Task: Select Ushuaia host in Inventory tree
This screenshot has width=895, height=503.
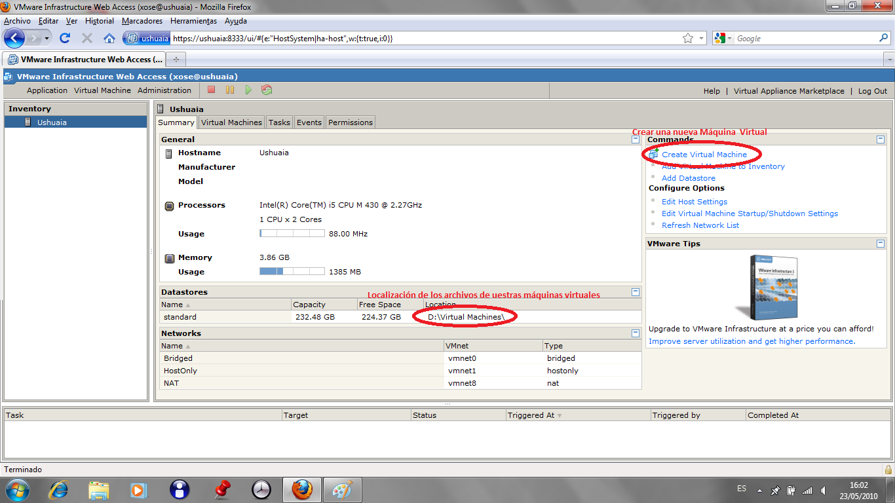Action: [52, 122]
